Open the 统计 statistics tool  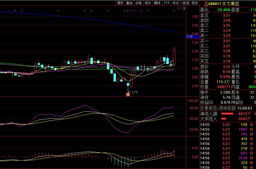pyautogui.click(x=148, y=3)
